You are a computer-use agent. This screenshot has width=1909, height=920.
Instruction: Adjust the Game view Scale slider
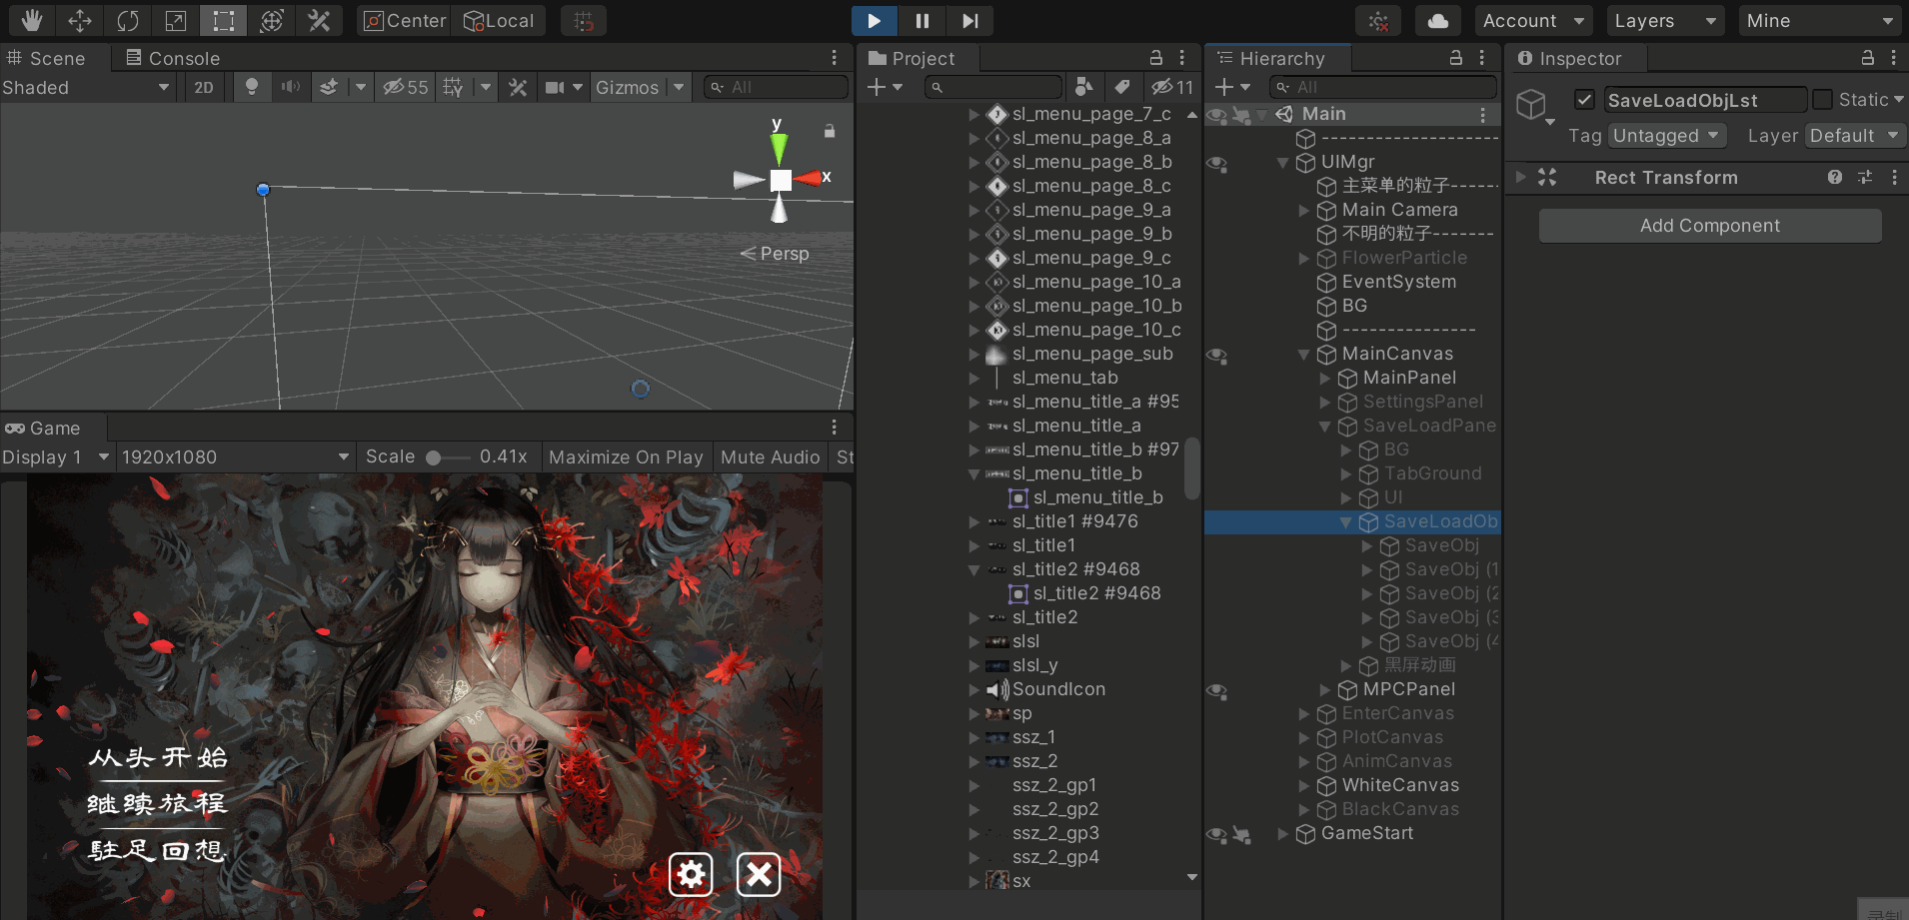click(447, 458)
